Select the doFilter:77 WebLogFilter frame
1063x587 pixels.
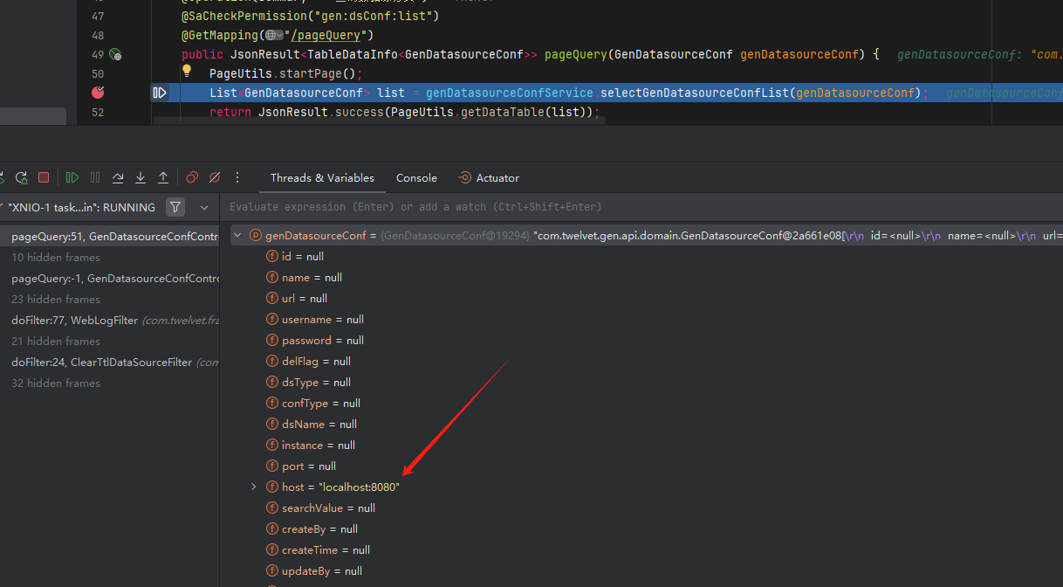pyautogui.click(x=74, y=321)
